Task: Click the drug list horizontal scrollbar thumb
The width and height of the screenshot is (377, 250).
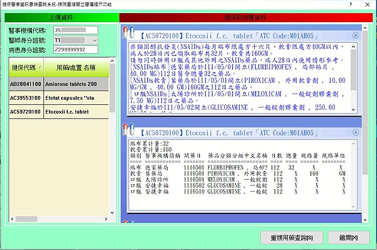Action: coord(26,219)
